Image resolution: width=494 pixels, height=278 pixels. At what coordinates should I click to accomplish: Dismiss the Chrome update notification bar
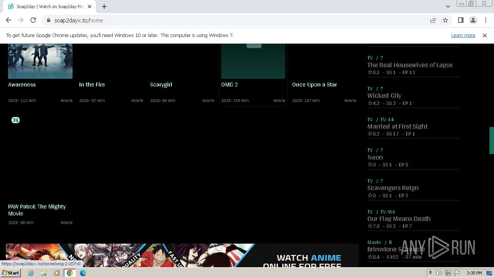[x=485, y=36]
